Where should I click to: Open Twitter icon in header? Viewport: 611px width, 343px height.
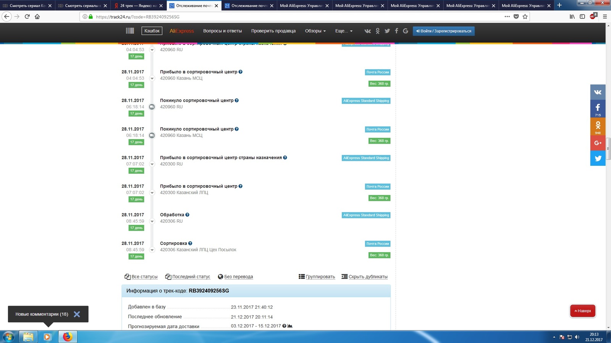[387, 31]
